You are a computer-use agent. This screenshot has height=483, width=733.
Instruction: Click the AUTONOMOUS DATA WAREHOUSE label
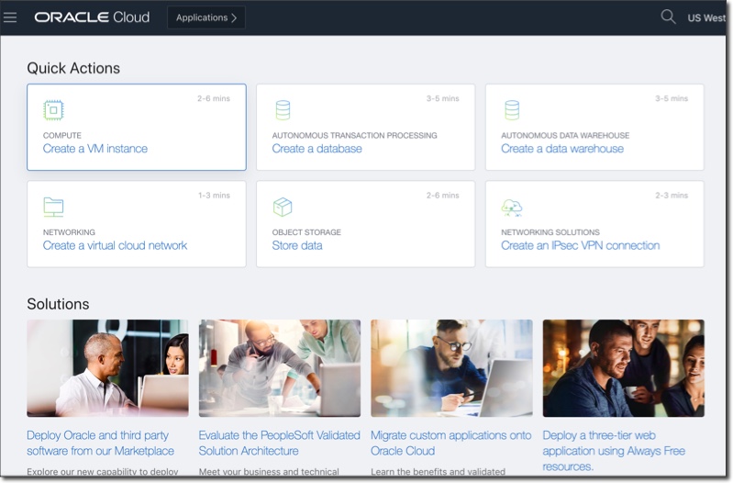coord(565,135)
